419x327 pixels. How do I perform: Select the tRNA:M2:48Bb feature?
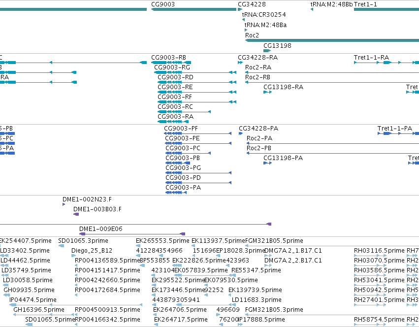pyautogui.click(x=312, y=9)
